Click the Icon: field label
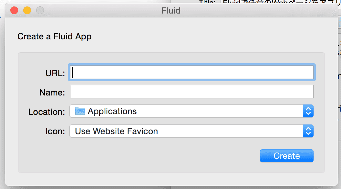The height and width of the screenshot is (189, 341). 55,131
